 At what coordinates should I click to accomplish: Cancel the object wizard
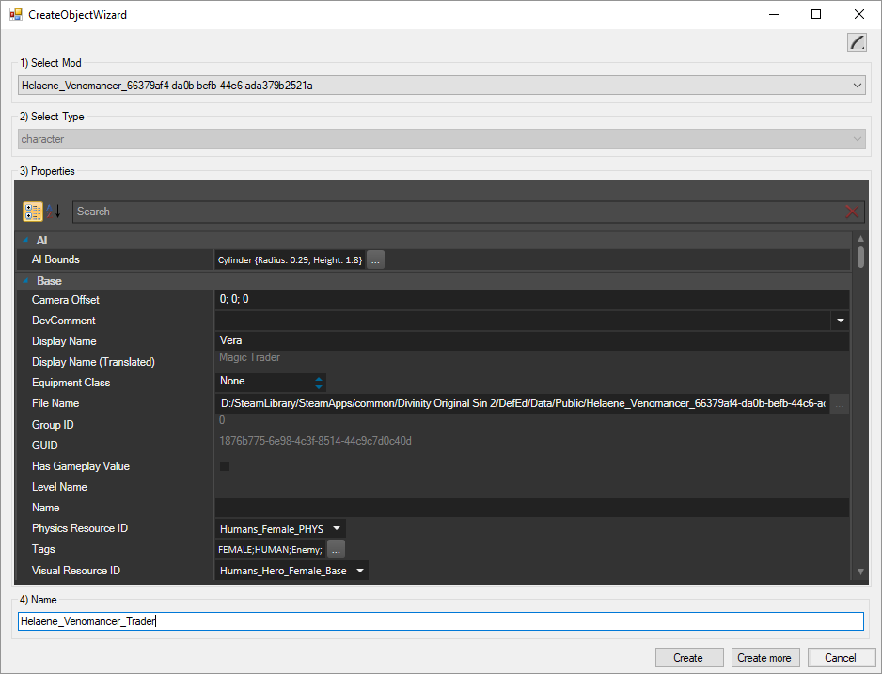click(841, 658)
